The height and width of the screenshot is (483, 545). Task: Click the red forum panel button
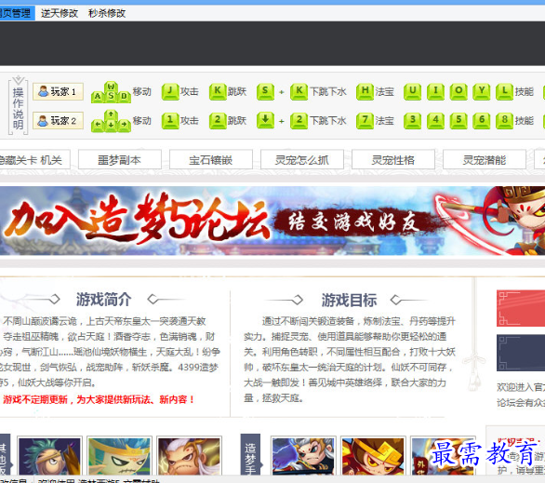point(521,308)
